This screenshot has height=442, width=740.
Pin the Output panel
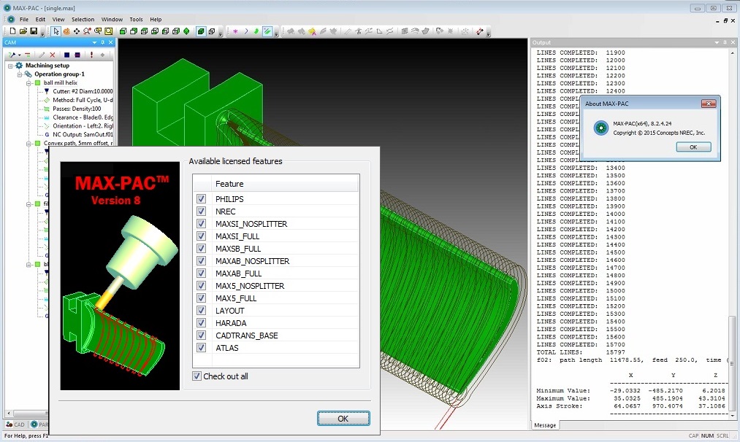pyautogui.click(x=725, y=42)
